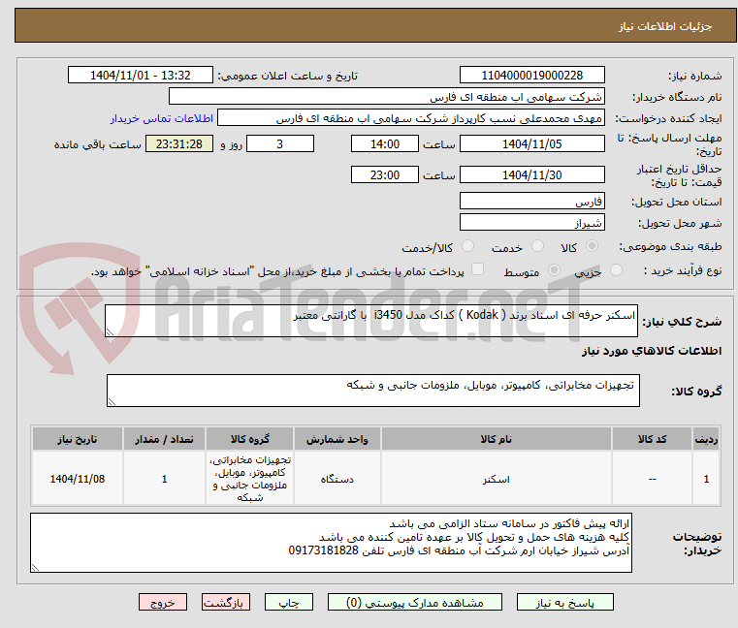Click the buyer notes text area
The height and width of the screenshot is (628, 738).
click(x=331, y=543)
